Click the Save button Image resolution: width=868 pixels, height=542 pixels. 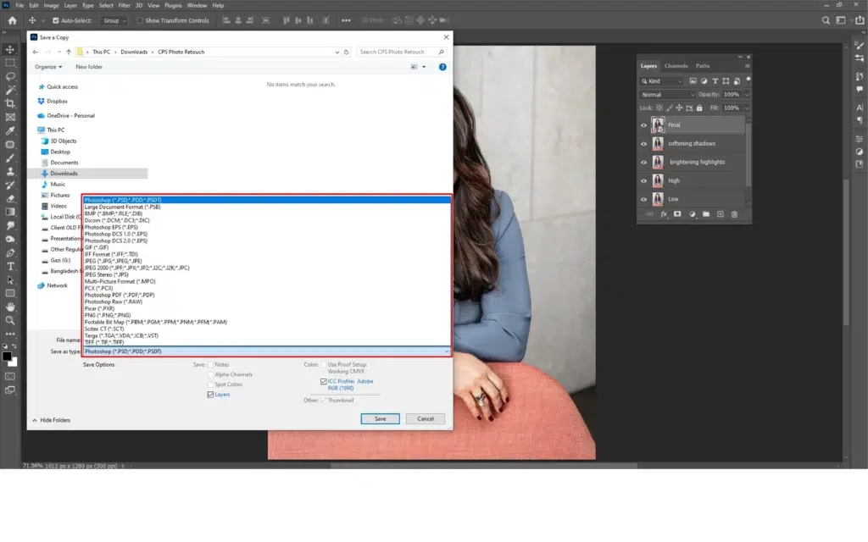(x=380, y=418)
